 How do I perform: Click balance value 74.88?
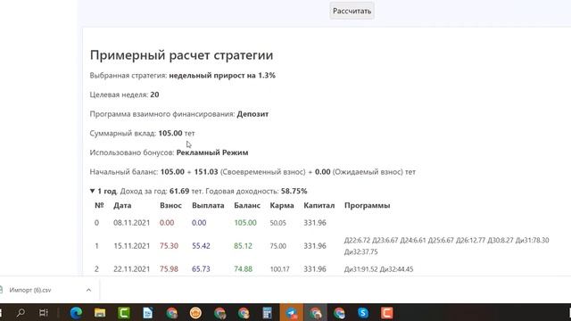pos(243,269)
